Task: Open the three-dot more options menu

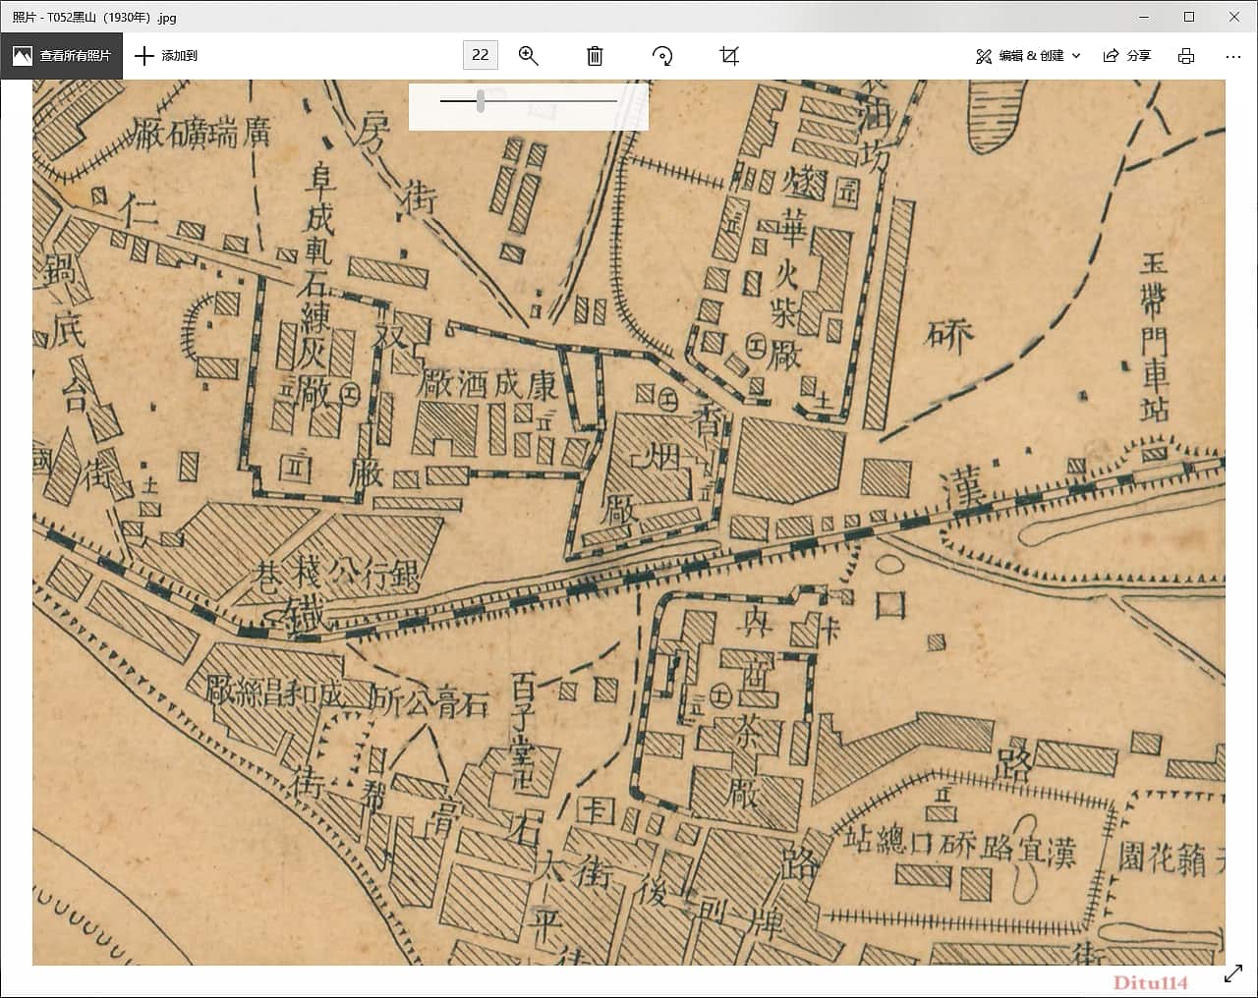Action: [1233, 56]
